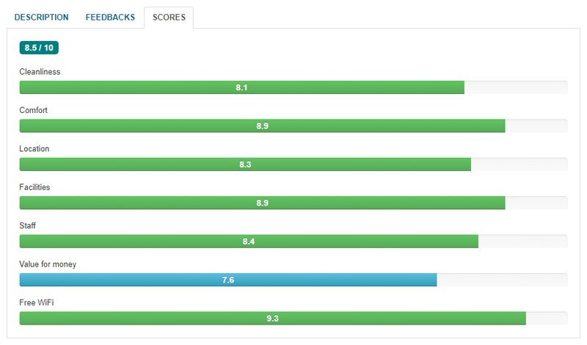This screenshot has height=345, width=587.
Task: Select the Scores tab
Action: [x=169, y=18]
